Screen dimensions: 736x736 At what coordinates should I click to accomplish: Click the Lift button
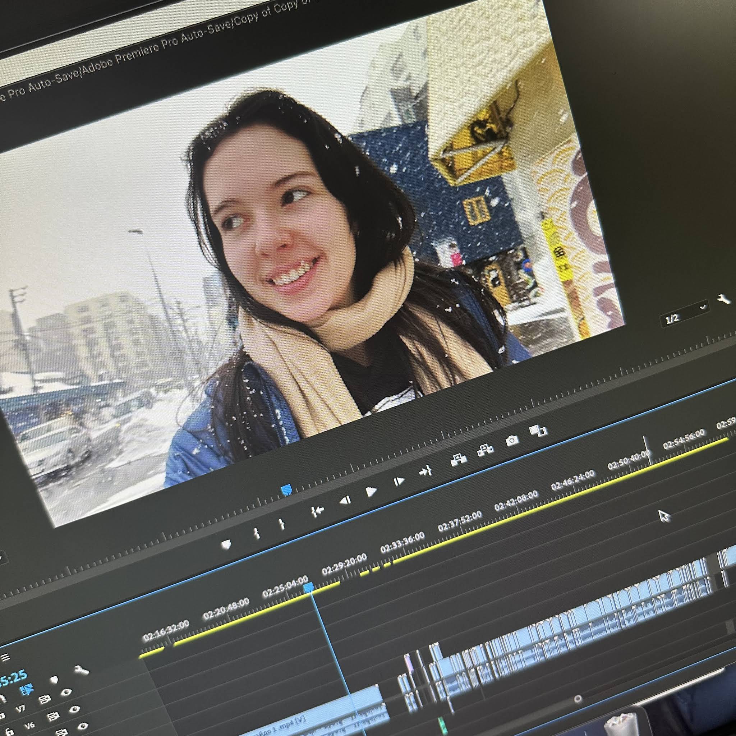pos(458,459)
